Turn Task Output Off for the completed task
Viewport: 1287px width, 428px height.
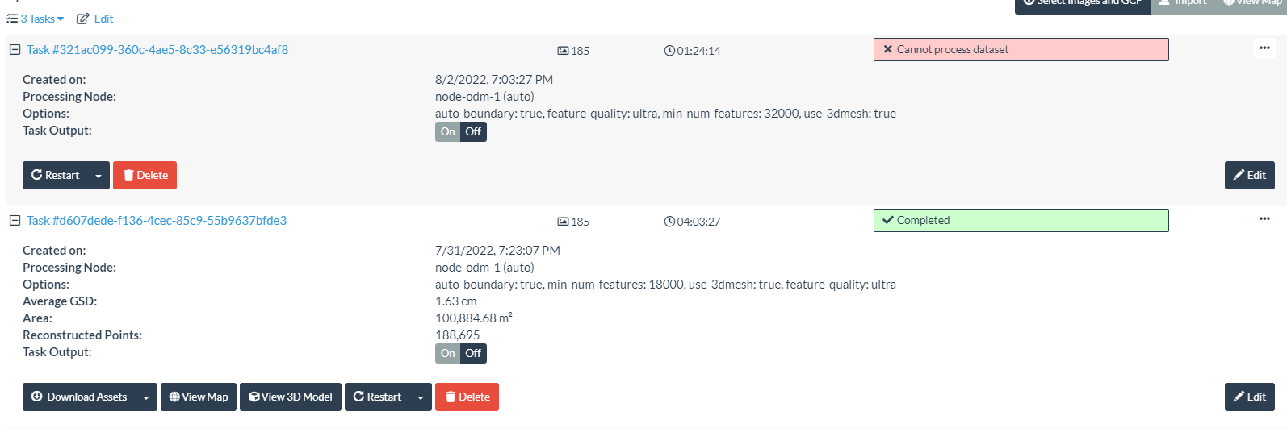coord(473,354)
